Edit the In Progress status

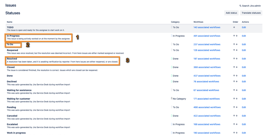tap(244, 36)
